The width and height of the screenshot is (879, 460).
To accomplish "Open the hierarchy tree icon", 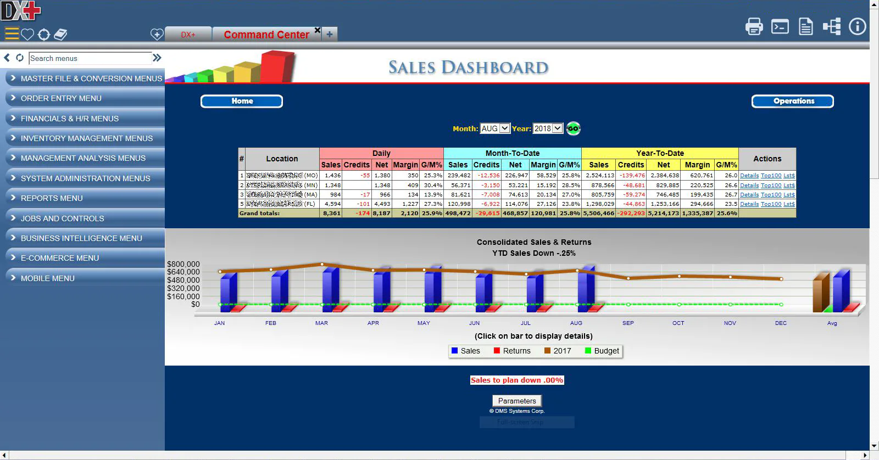I will click(x=832, y=26).
